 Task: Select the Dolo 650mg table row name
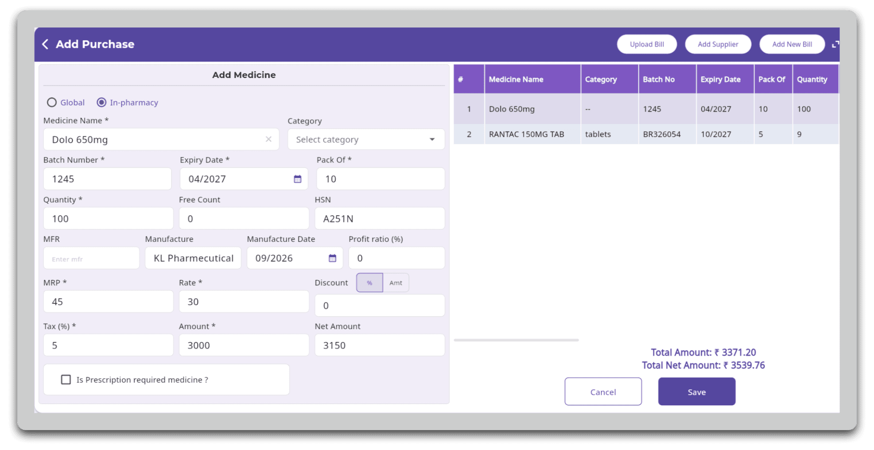[x=512, y=109]
